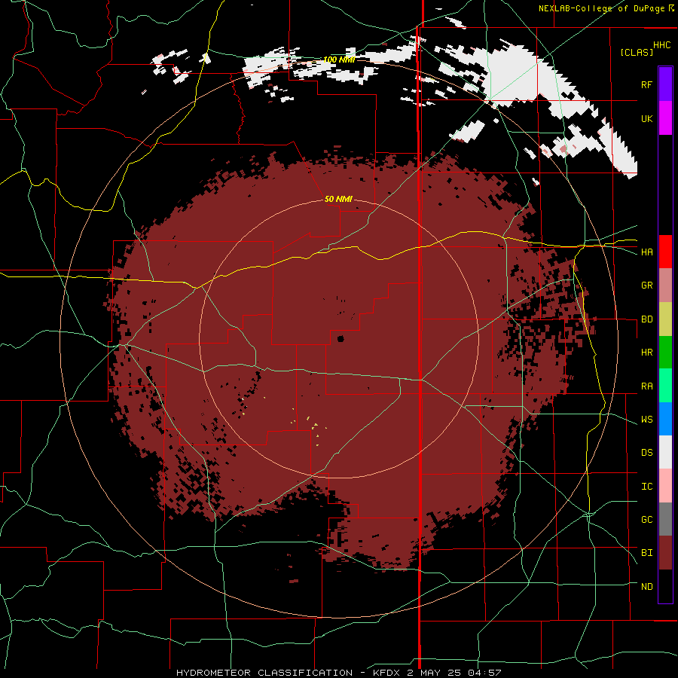Click the BI legend label

[646, 553]
